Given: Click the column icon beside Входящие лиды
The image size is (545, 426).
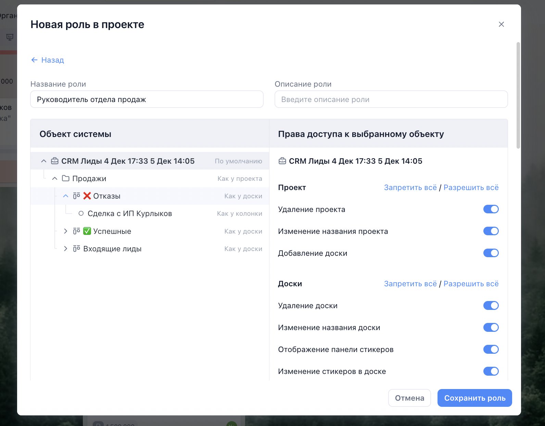Looking at the screenshot, I should coord(76,249).
